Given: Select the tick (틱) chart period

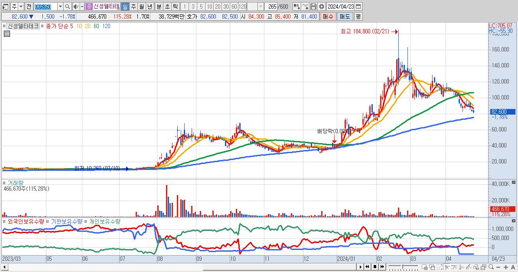Looking at the screenshot, I should click(176, 6).
